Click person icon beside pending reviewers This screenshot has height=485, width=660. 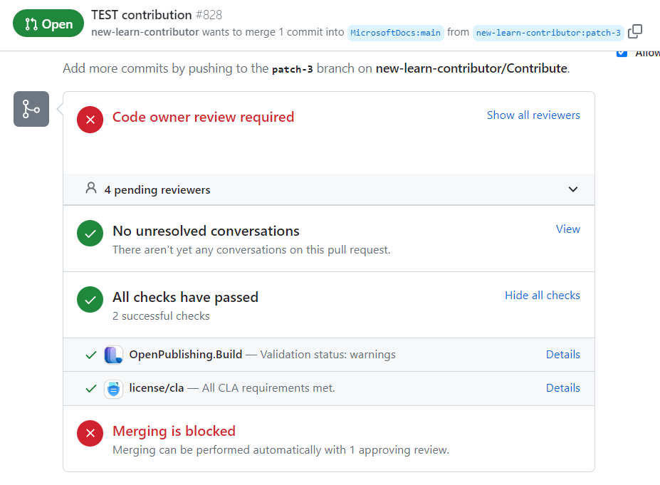click(91, 188)
